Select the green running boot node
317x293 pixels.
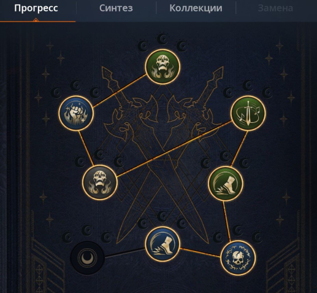coord(226,183)
